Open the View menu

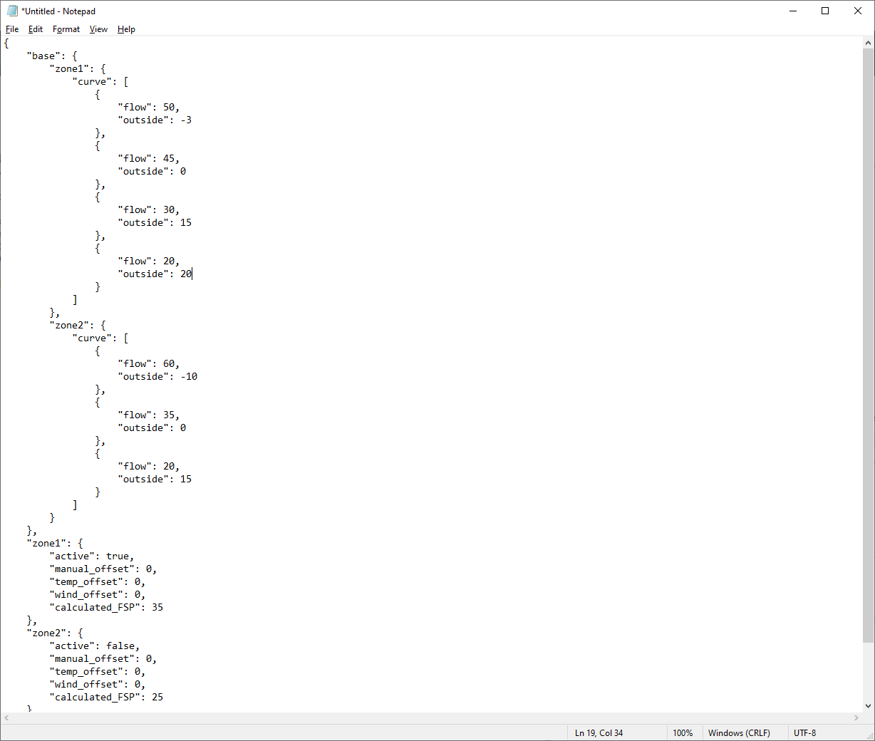point(98,29)
